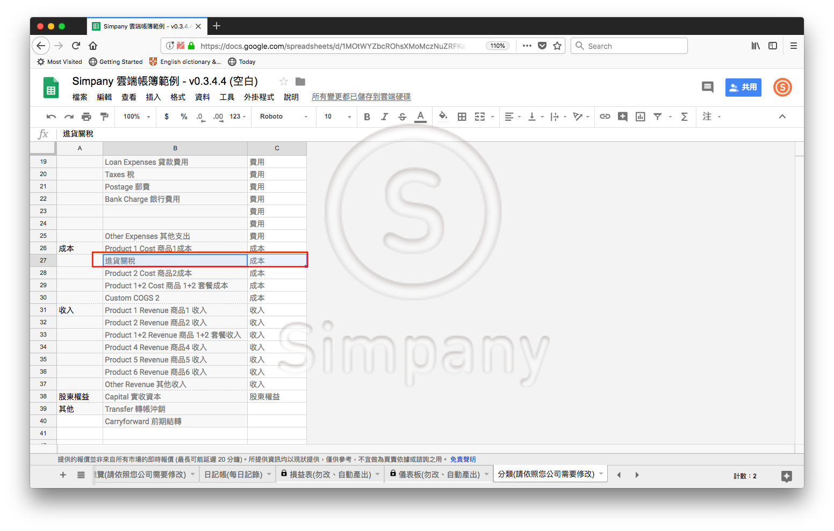The width and height of the screenshot is (834, 531).
Task: Add a new sheet with plus
Action: pyautogui.click(x=63, y=475)
